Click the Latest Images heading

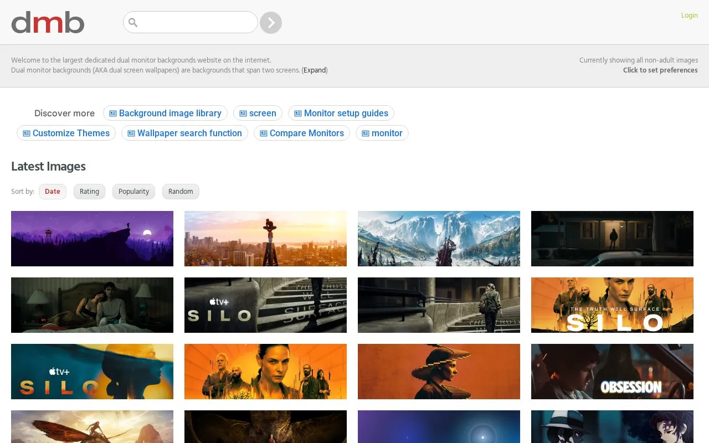[x=48, y=167]
